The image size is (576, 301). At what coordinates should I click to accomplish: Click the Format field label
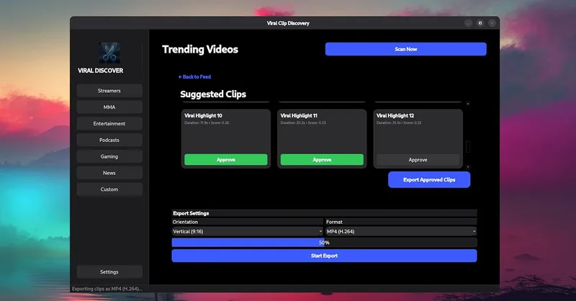(x=334, y=222)
